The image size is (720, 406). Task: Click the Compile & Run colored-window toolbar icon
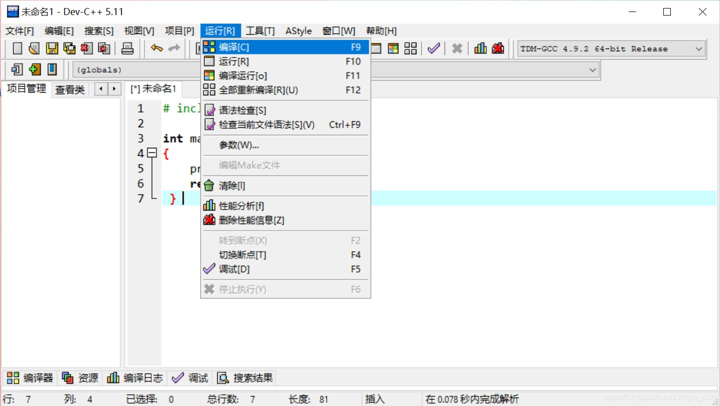tap(393, 49)
